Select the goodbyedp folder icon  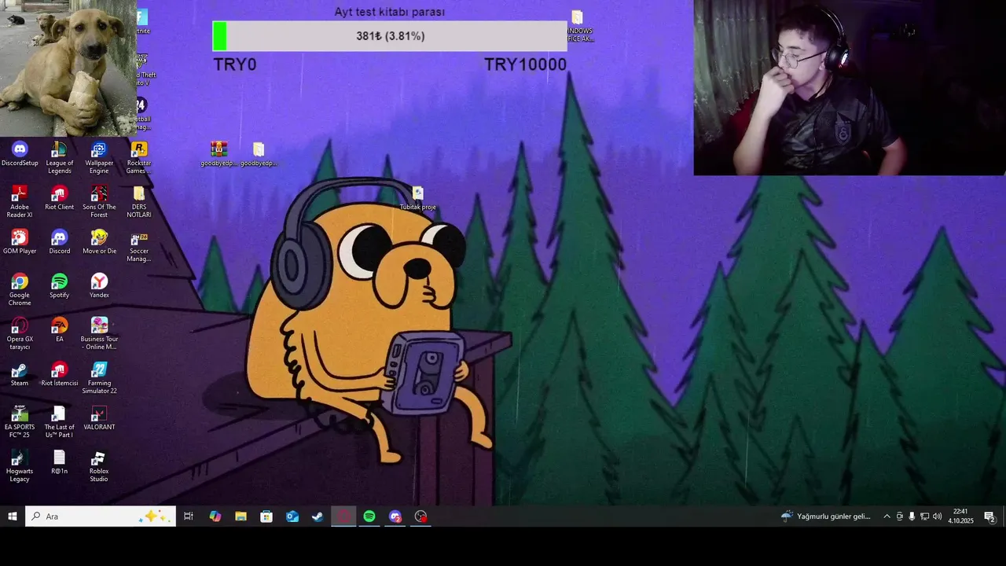[x=259, y=154]
